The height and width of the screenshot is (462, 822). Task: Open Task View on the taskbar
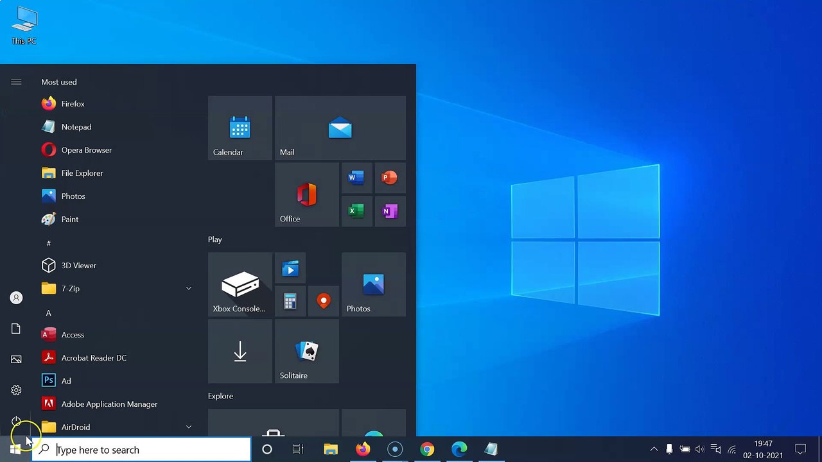pyautogui.click(x=298, y=449)
